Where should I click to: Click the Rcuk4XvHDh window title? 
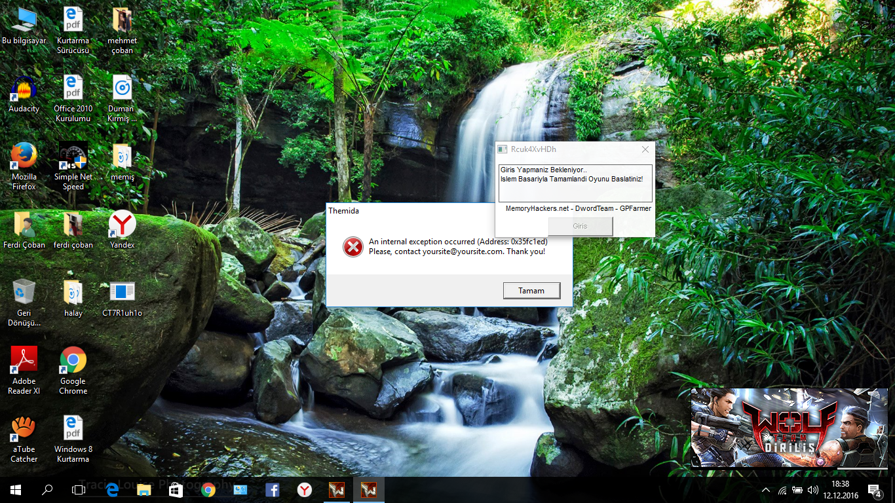point(533,149)
